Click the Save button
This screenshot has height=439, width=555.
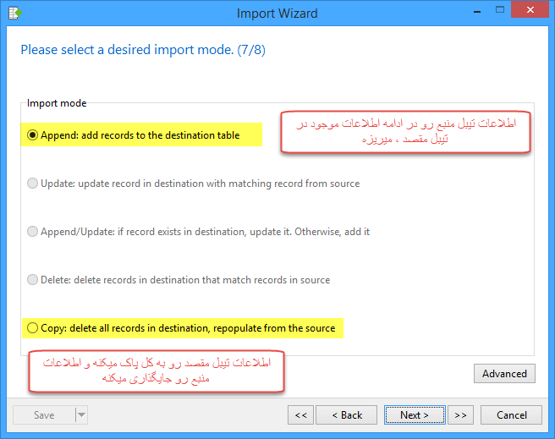coord(43,415)
